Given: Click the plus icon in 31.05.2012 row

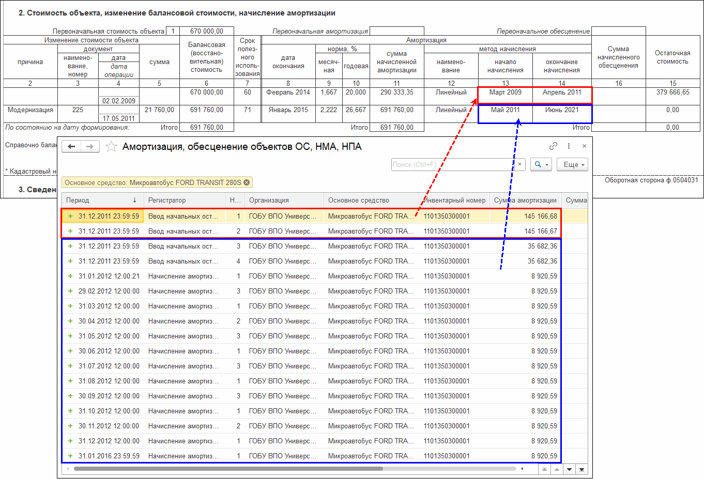Looking at the screenshot, I should [x=70, y=336].
